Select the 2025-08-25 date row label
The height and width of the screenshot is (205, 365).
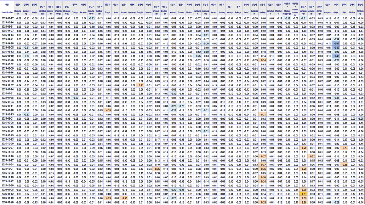click(x=7, y=114)
